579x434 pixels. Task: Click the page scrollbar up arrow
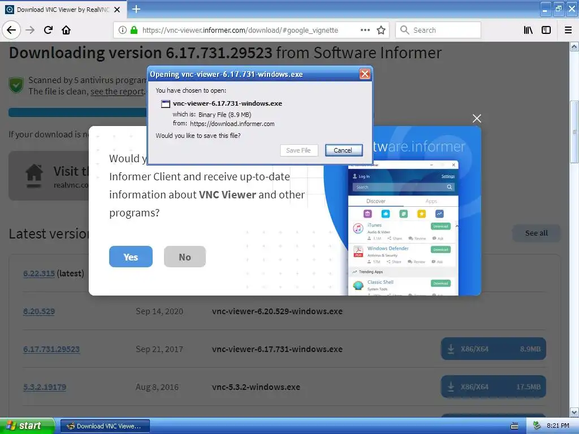coord(574,46)
